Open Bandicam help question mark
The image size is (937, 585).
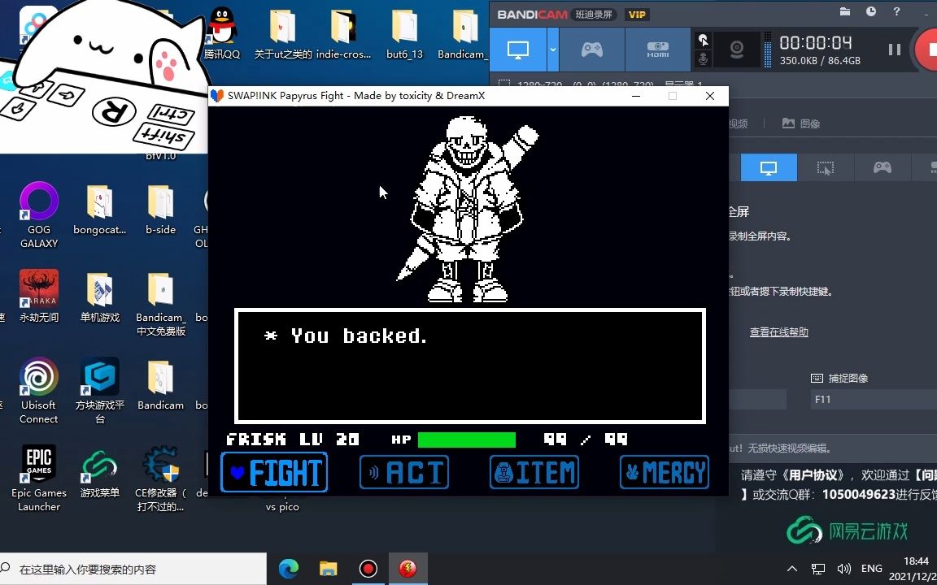[x=896, y=11]
